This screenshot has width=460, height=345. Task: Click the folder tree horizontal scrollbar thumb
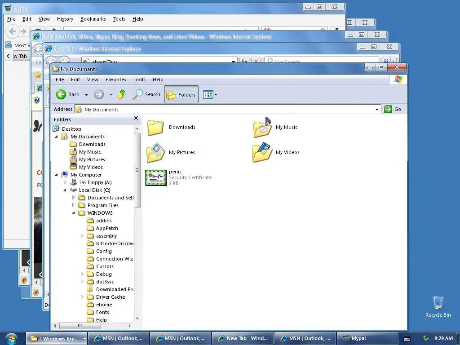coord(80,326)
